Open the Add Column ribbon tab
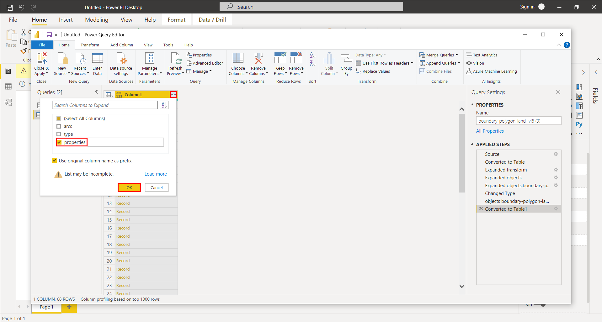The height and width of the screenshot is (322, 602). (x=122, y=45)
